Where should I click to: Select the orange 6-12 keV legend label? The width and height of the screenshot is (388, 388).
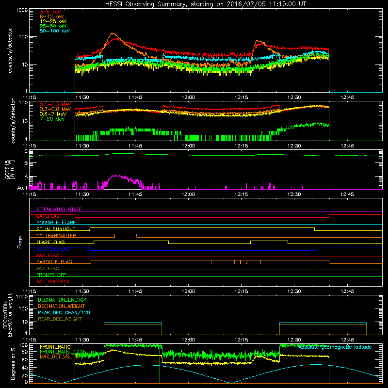(x=51, y=16)
